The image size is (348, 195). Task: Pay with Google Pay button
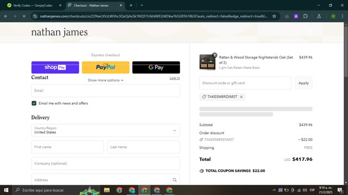[x=156, y=67]
